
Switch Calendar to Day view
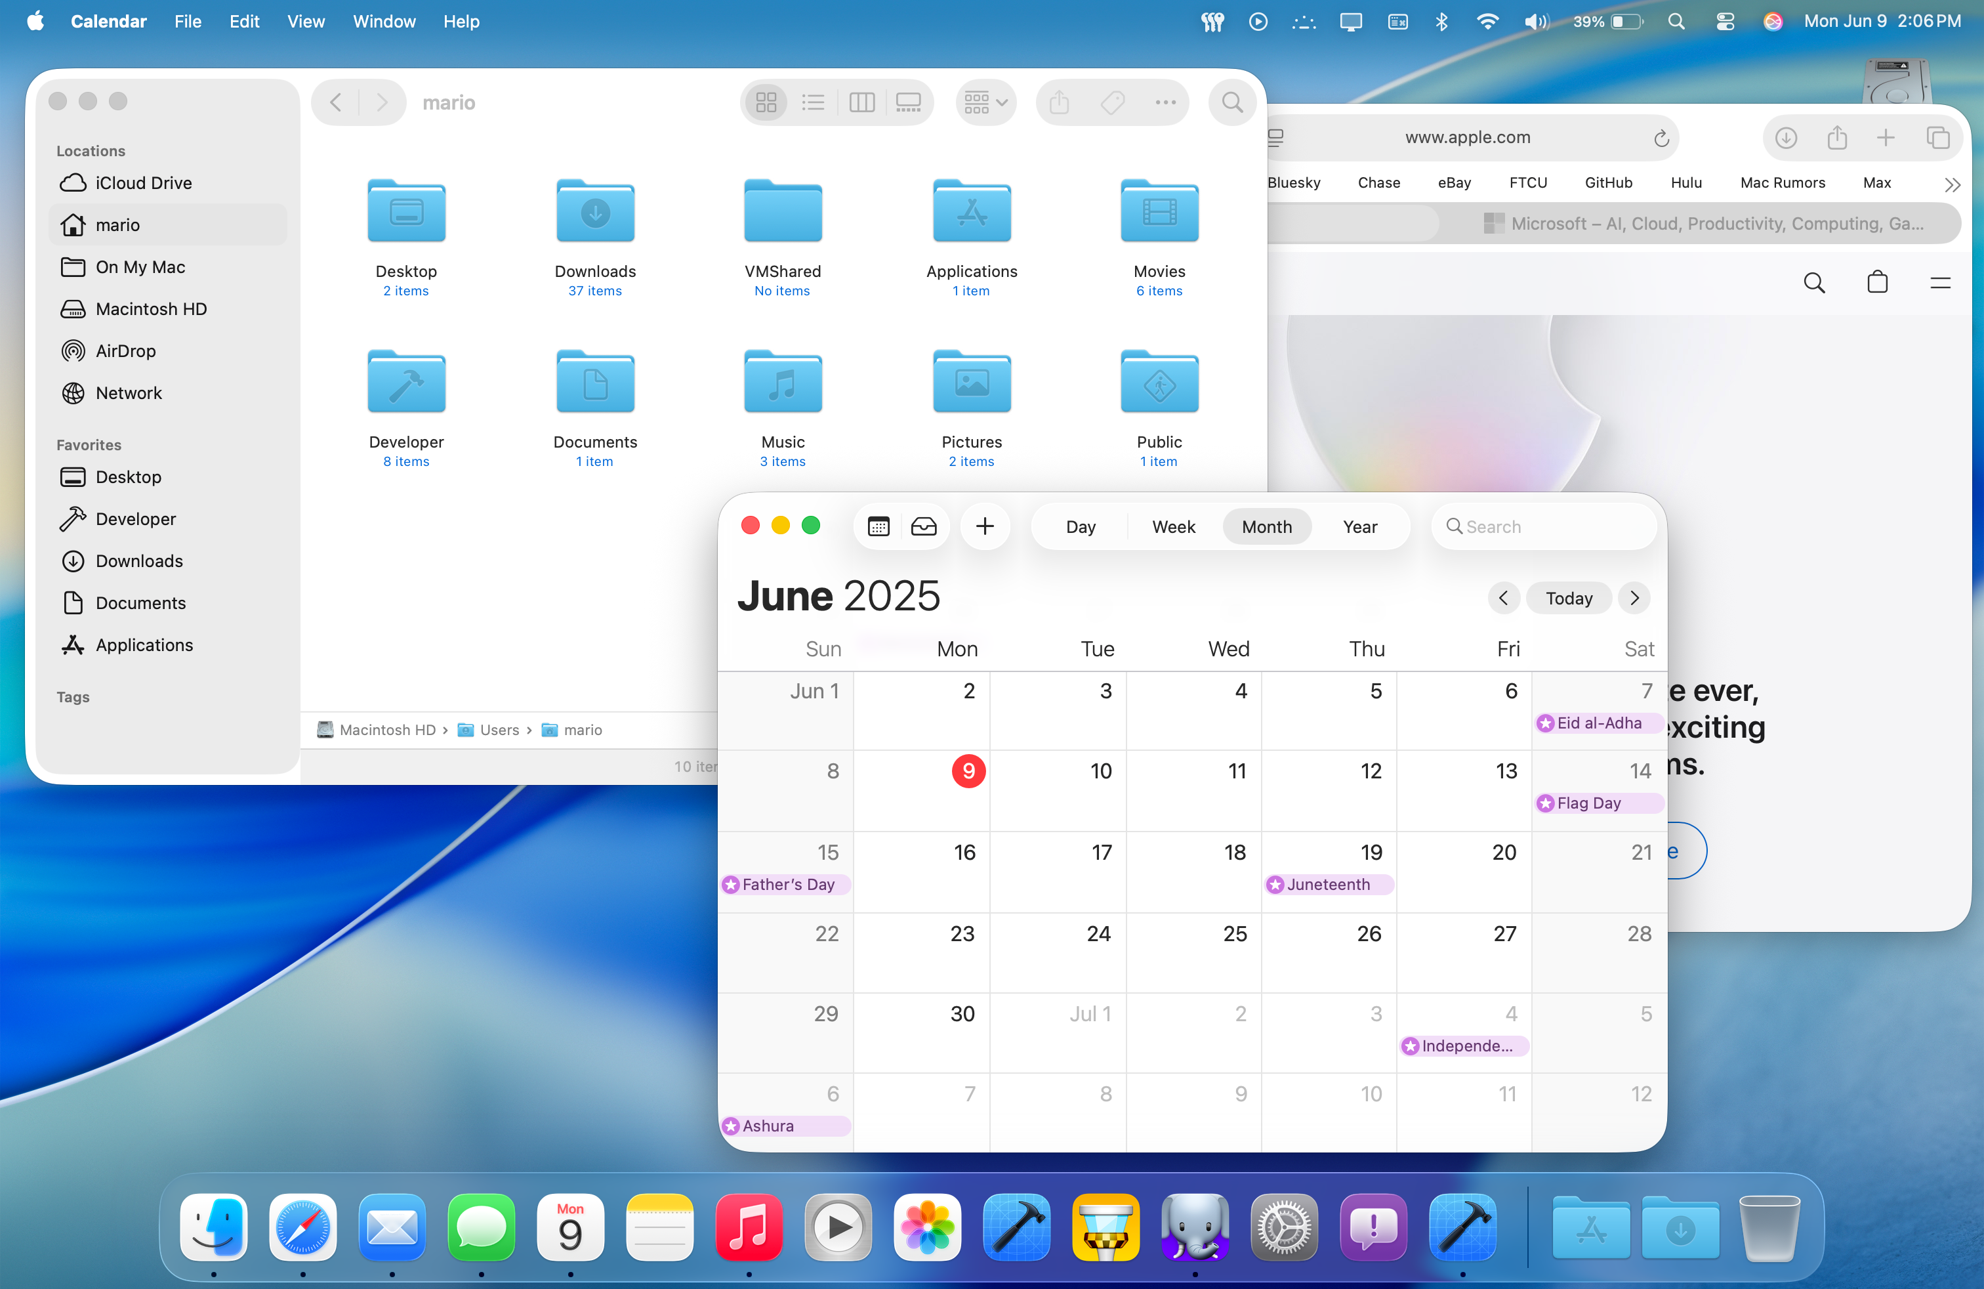(1081, 526)
